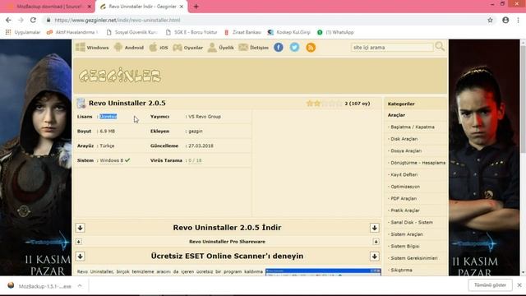Open the Araçlar category
The width and height of the screenshot is (526, 296).
(x=396, y=115)
